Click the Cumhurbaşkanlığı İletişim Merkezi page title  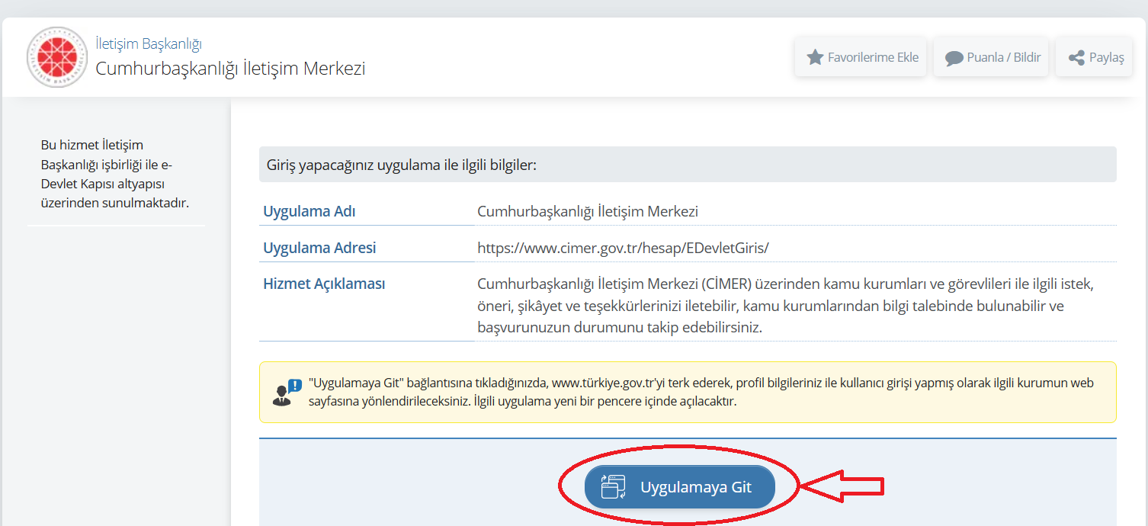229,68
